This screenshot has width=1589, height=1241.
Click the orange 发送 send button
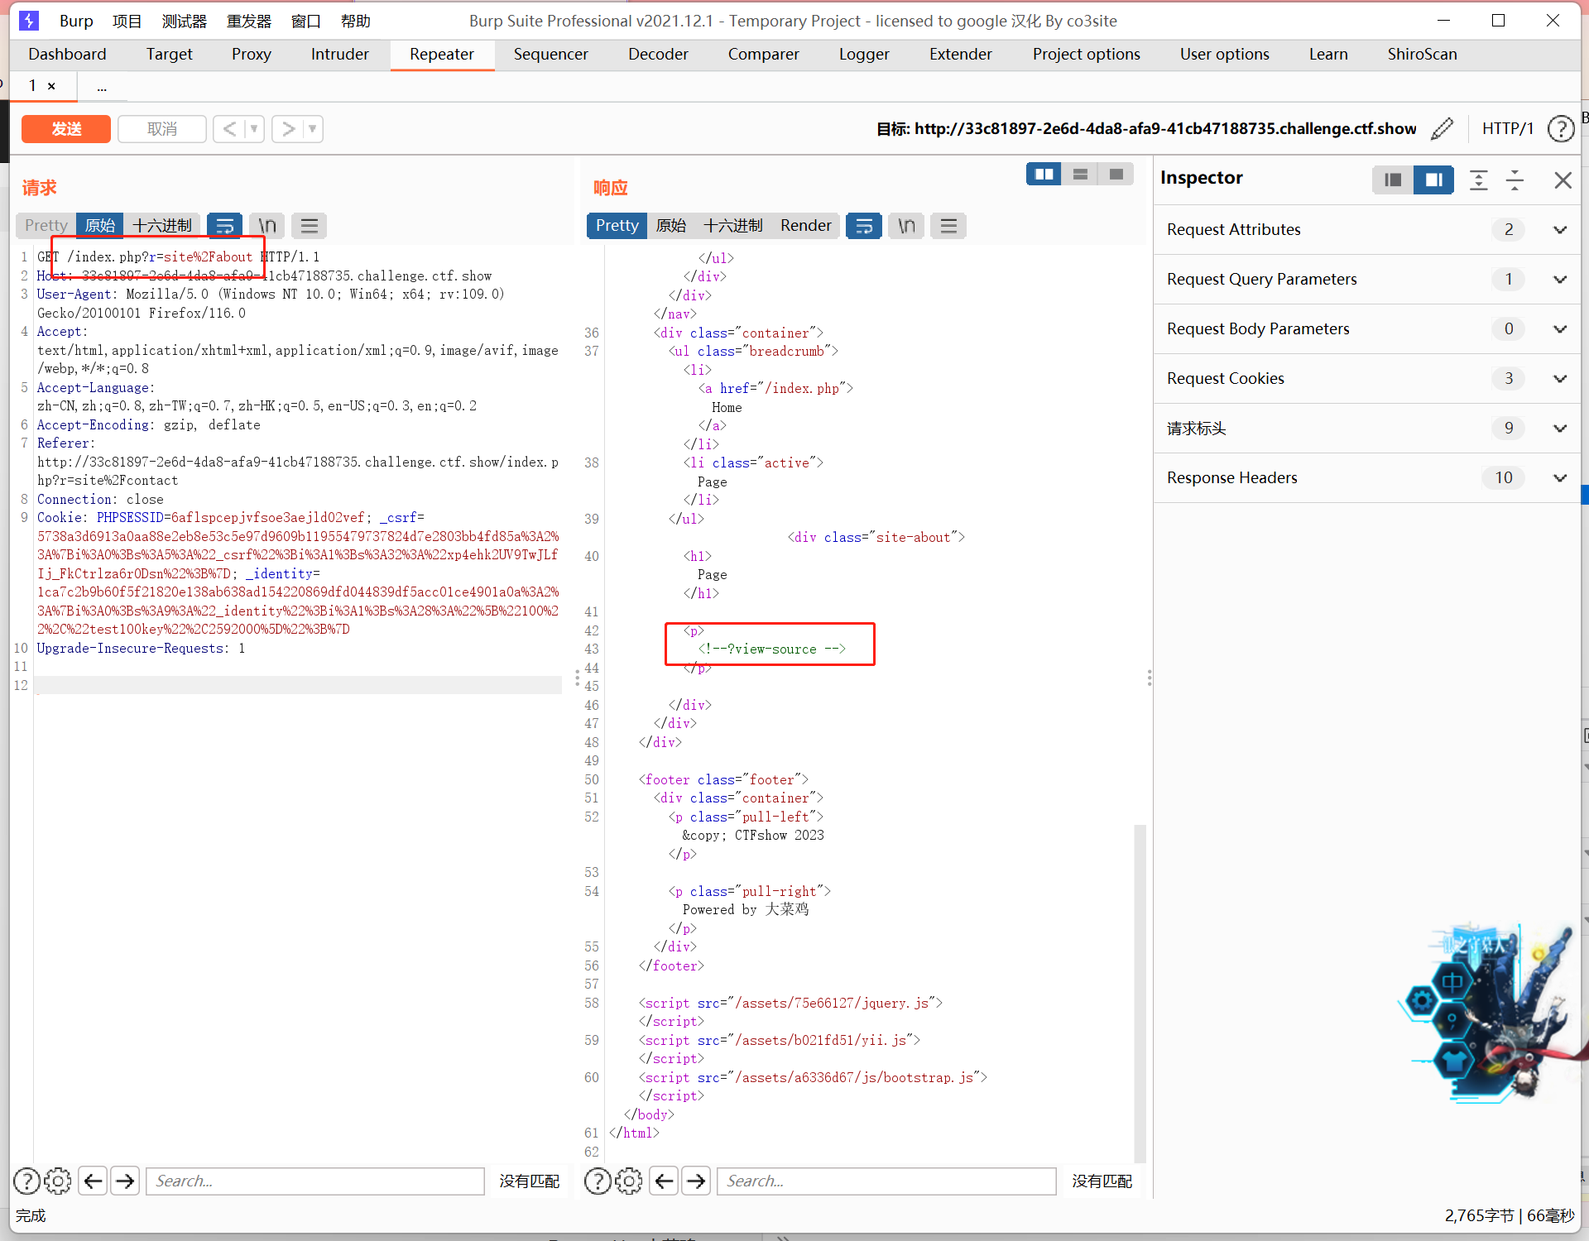point(66,129)
